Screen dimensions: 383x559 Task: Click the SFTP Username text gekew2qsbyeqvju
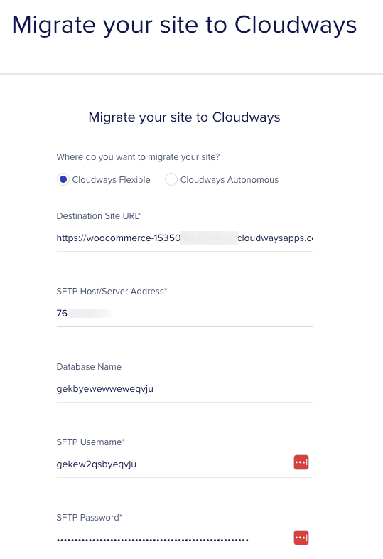point(97,464)
